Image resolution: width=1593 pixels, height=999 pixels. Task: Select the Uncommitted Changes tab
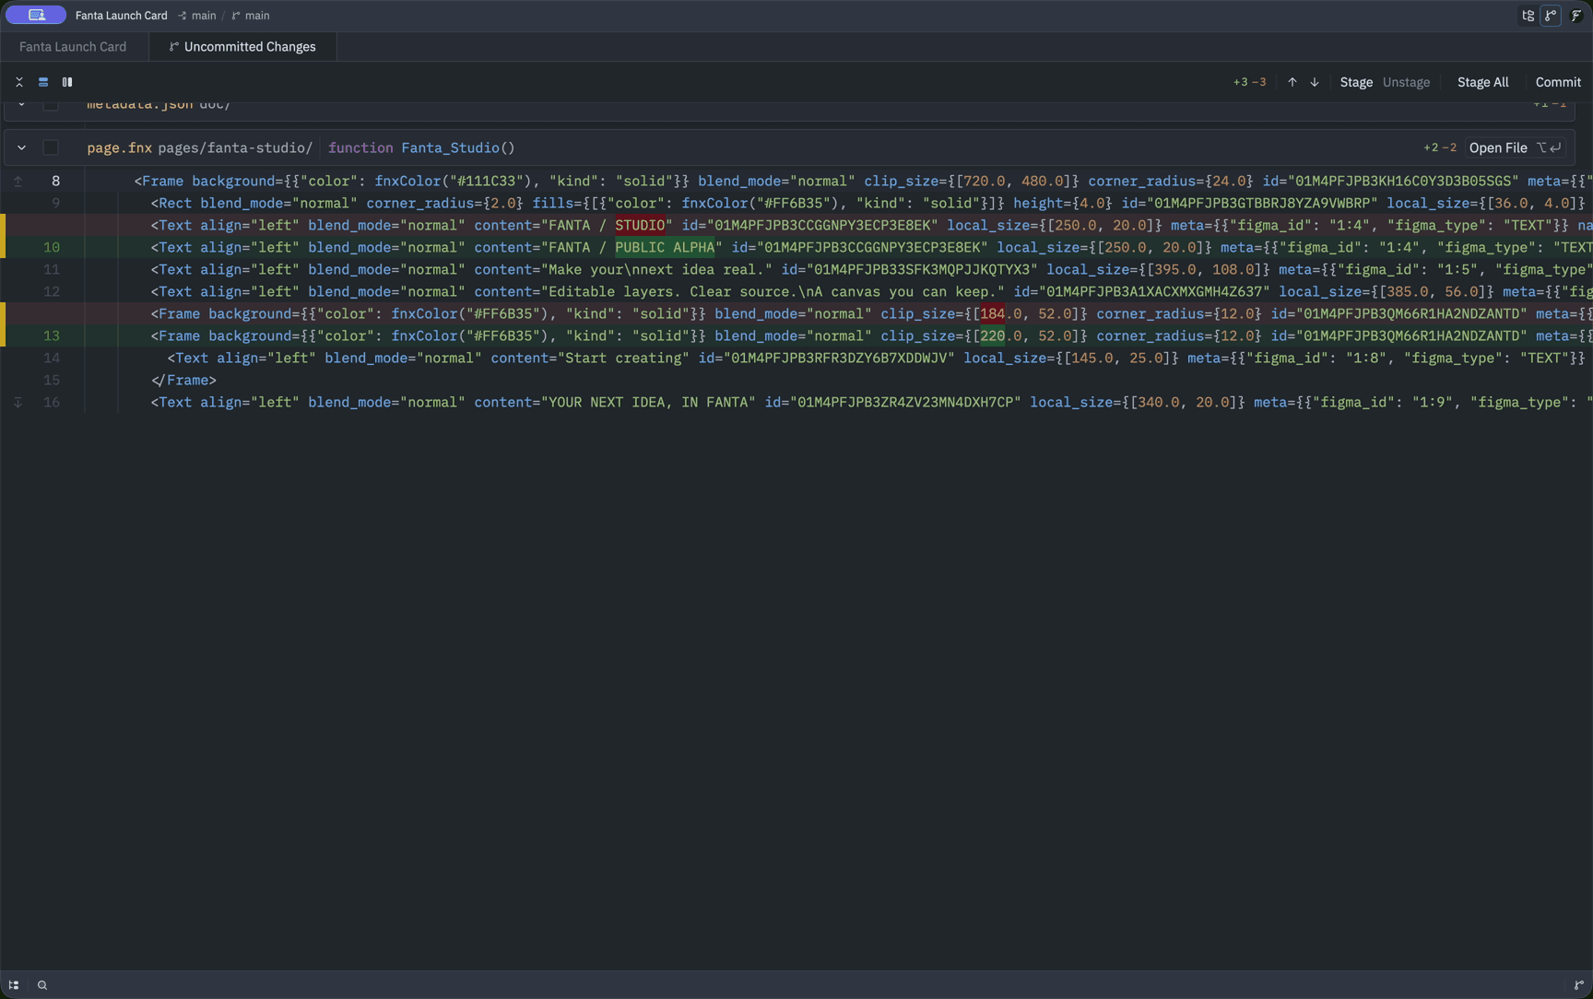click(x=242, y=47)
